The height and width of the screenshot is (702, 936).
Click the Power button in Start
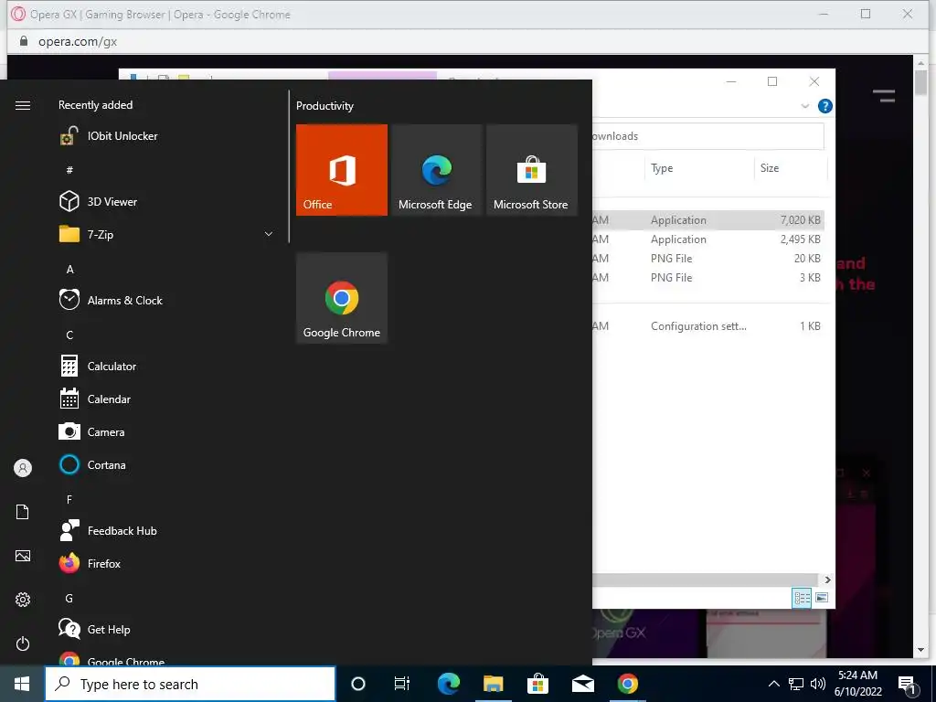[23, 643]
